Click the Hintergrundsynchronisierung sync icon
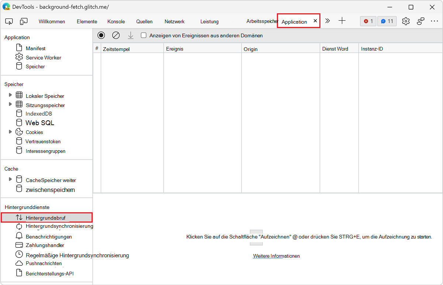This screenshot has width=443, height=285. pyautogui.click(x=19, y=226)
